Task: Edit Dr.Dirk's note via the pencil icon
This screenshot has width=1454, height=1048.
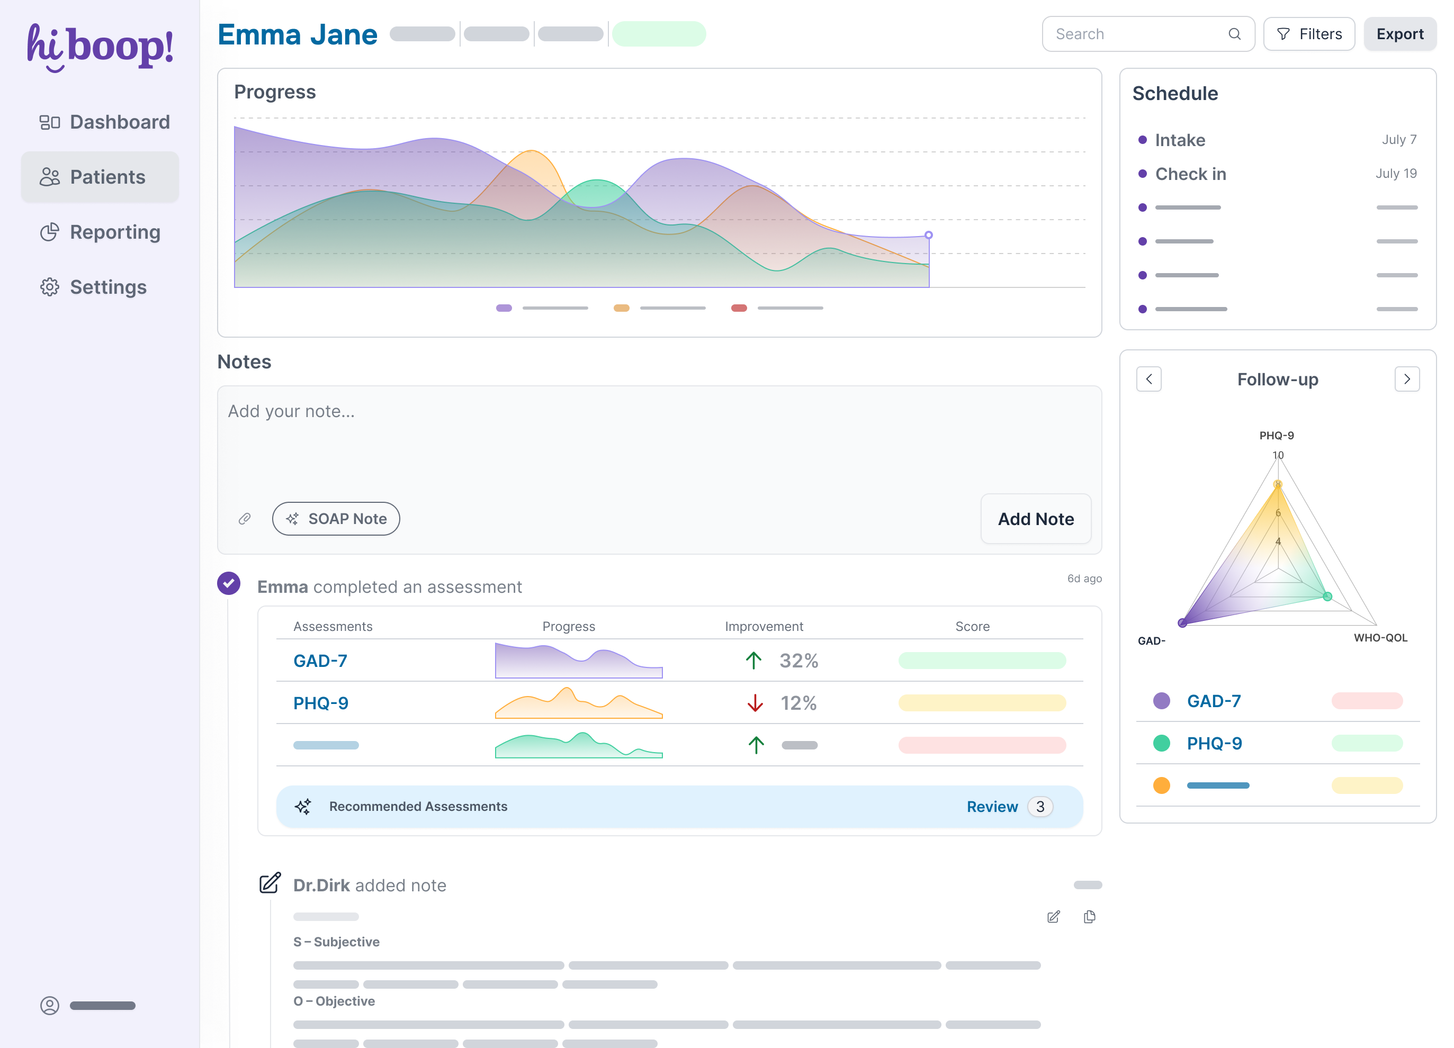Action: [x=1053, y=917]
